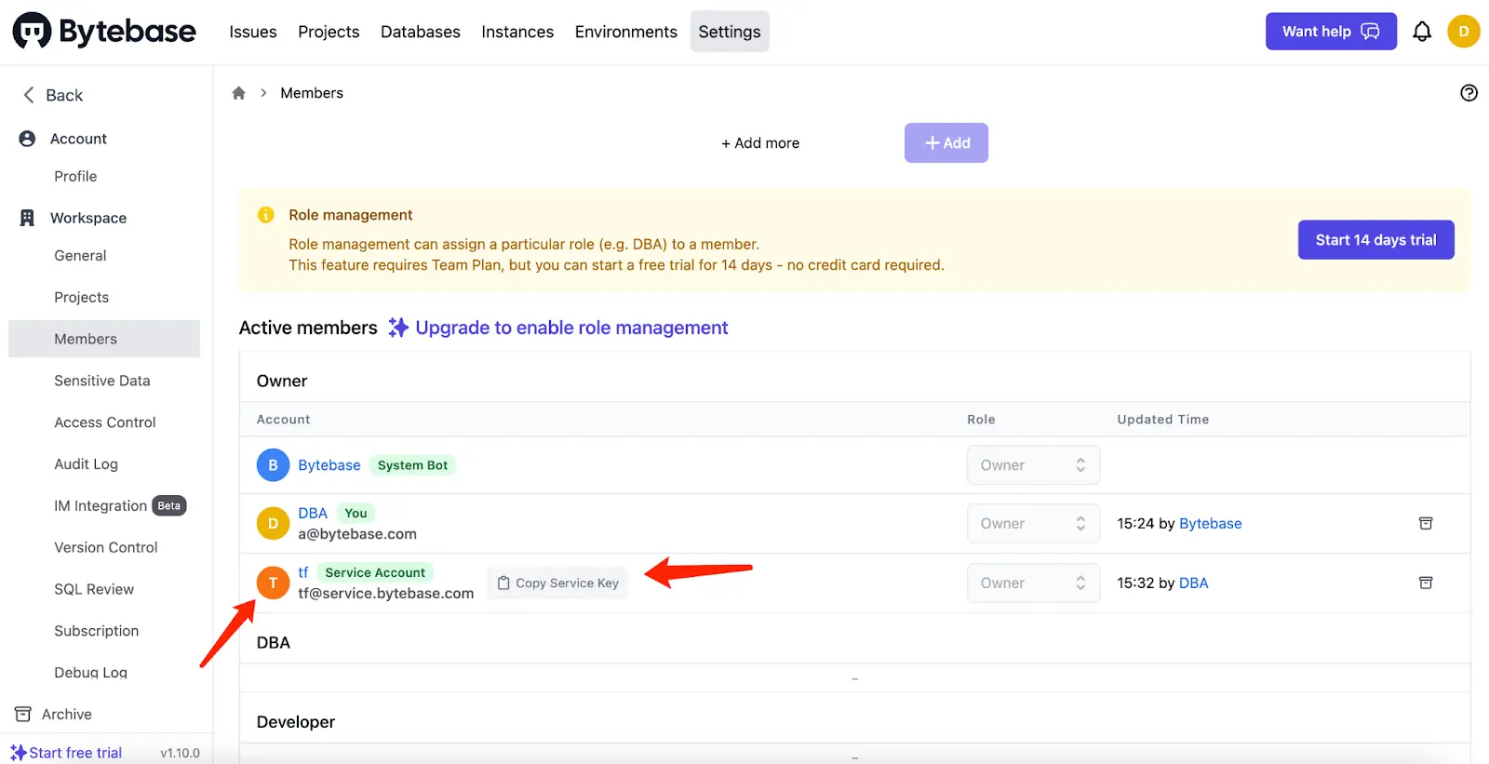This screenshot has height=764, width=1489.
Task: Click the Back arrow in sidebar
Action: click(x=29, y=95)
